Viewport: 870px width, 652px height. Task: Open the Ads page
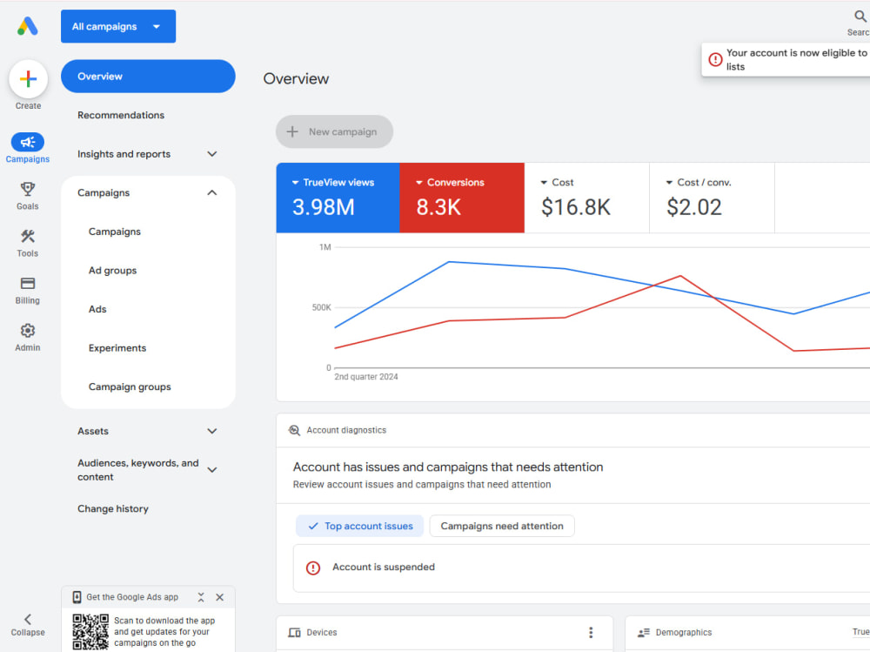click(97, 309)
